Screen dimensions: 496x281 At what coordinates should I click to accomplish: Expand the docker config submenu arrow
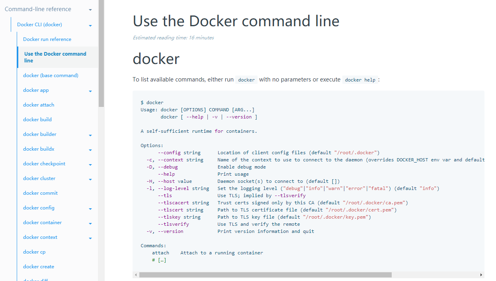(x=90, y=209)
